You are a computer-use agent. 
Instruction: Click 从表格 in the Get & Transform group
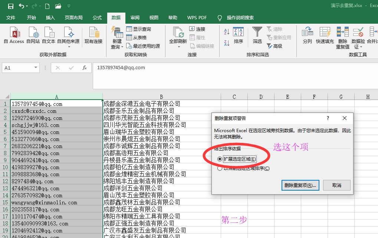pyautogui.click(x=137, y=37)
